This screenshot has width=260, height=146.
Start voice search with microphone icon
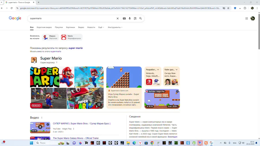coord(130,18)
